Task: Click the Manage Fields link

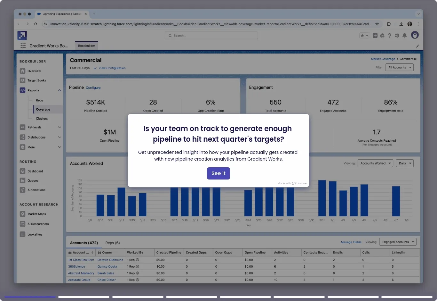Action: [351, 242]
